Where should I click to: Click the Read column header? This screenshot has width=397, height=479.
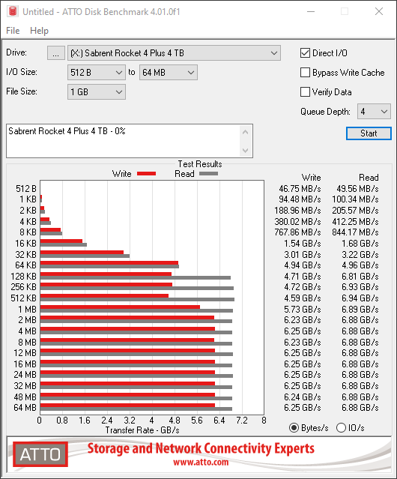pos(369,178)
